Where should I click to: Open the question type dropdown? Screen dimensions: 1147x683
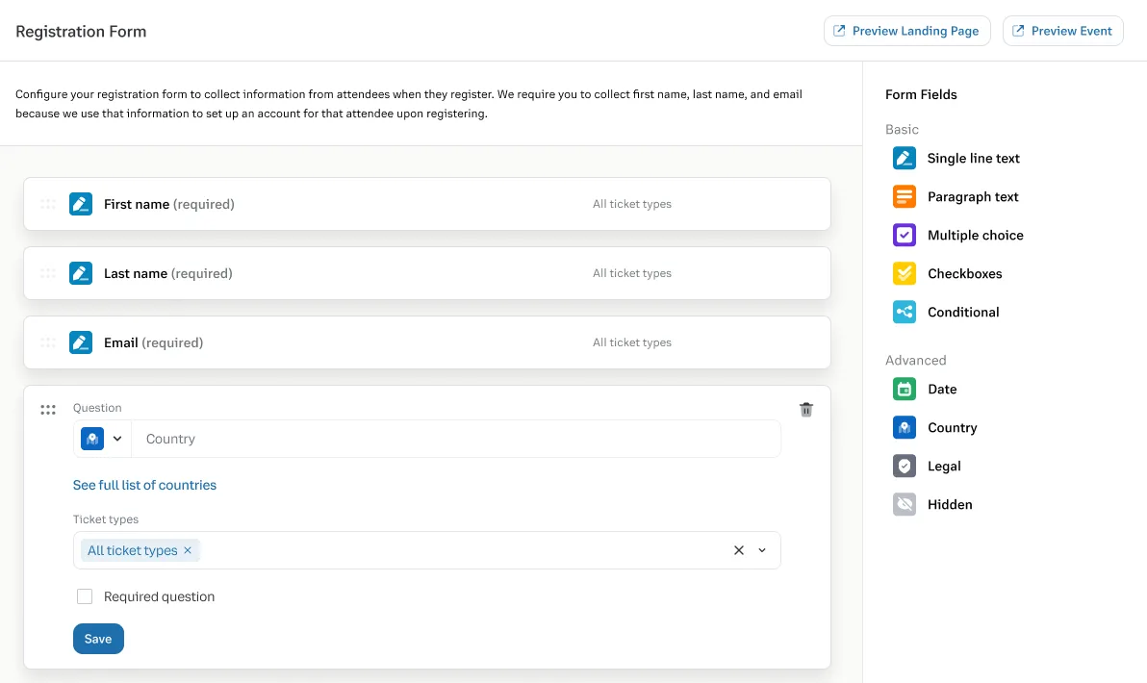click(102, 439)
